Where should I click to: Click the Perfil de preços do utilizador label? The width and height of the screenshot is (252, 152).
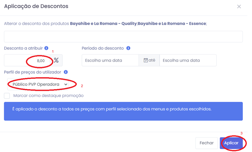click(33, 72)
